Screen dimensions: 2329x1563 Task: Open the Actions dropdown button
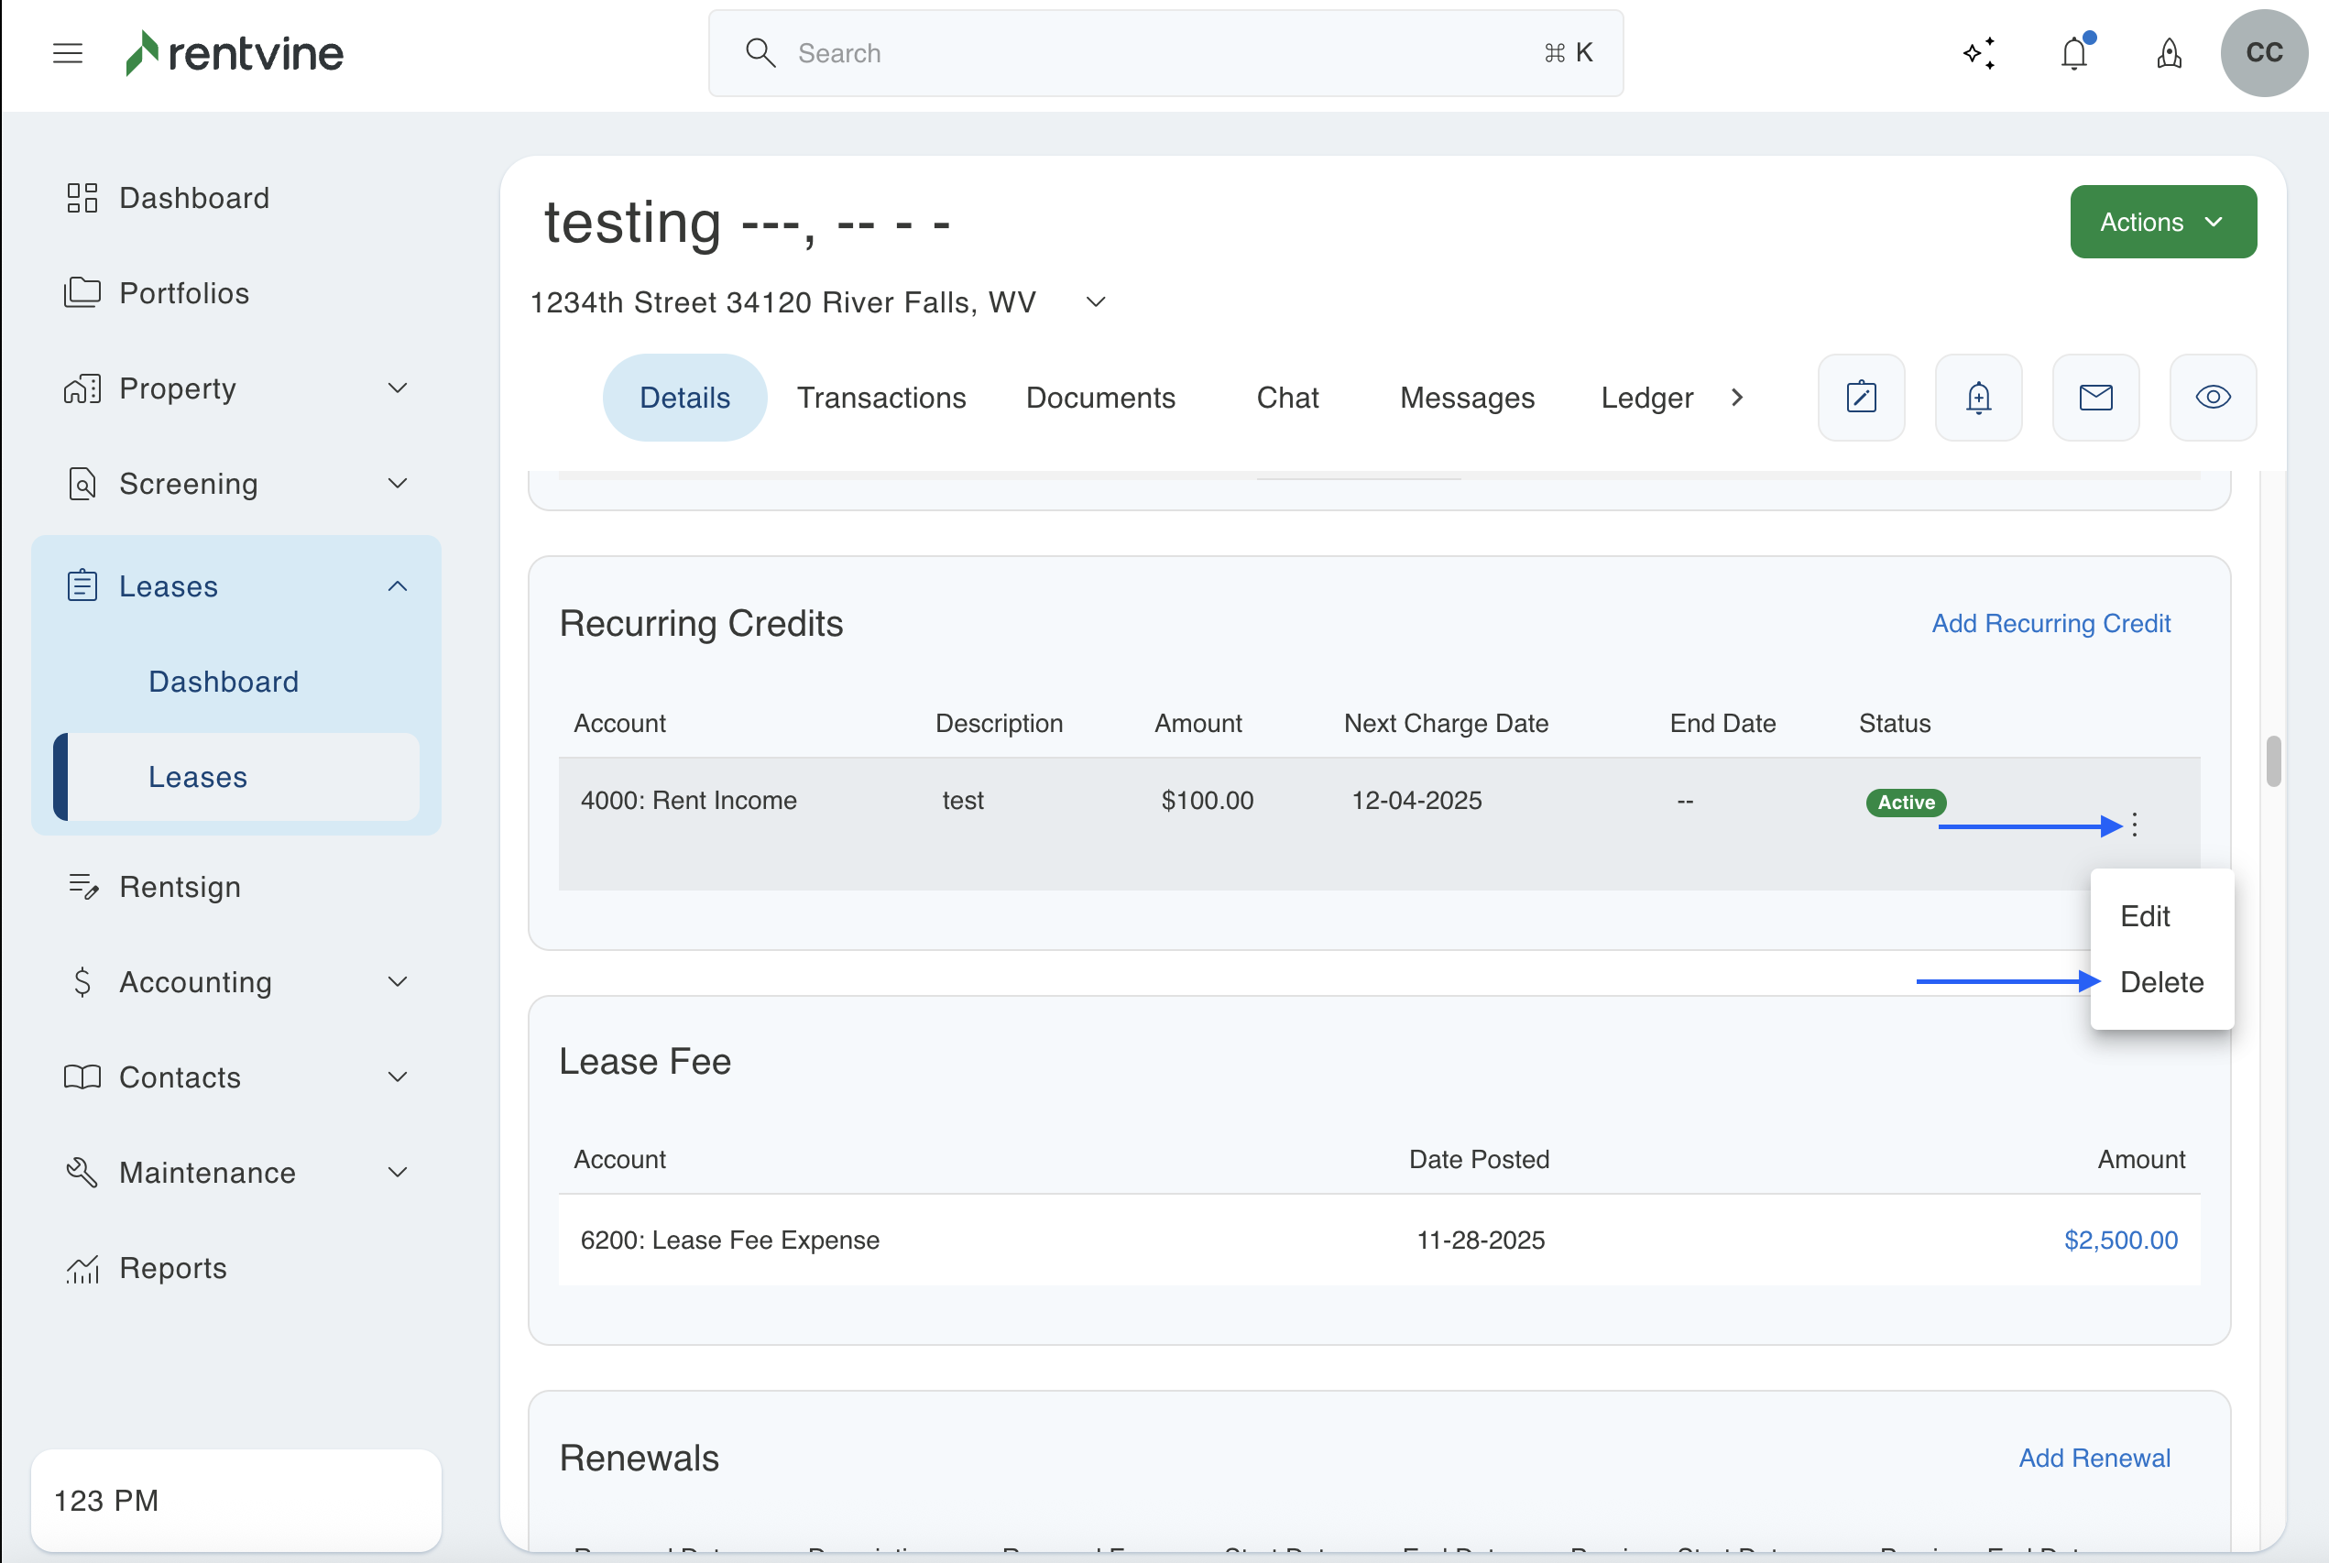(2162, 222)
